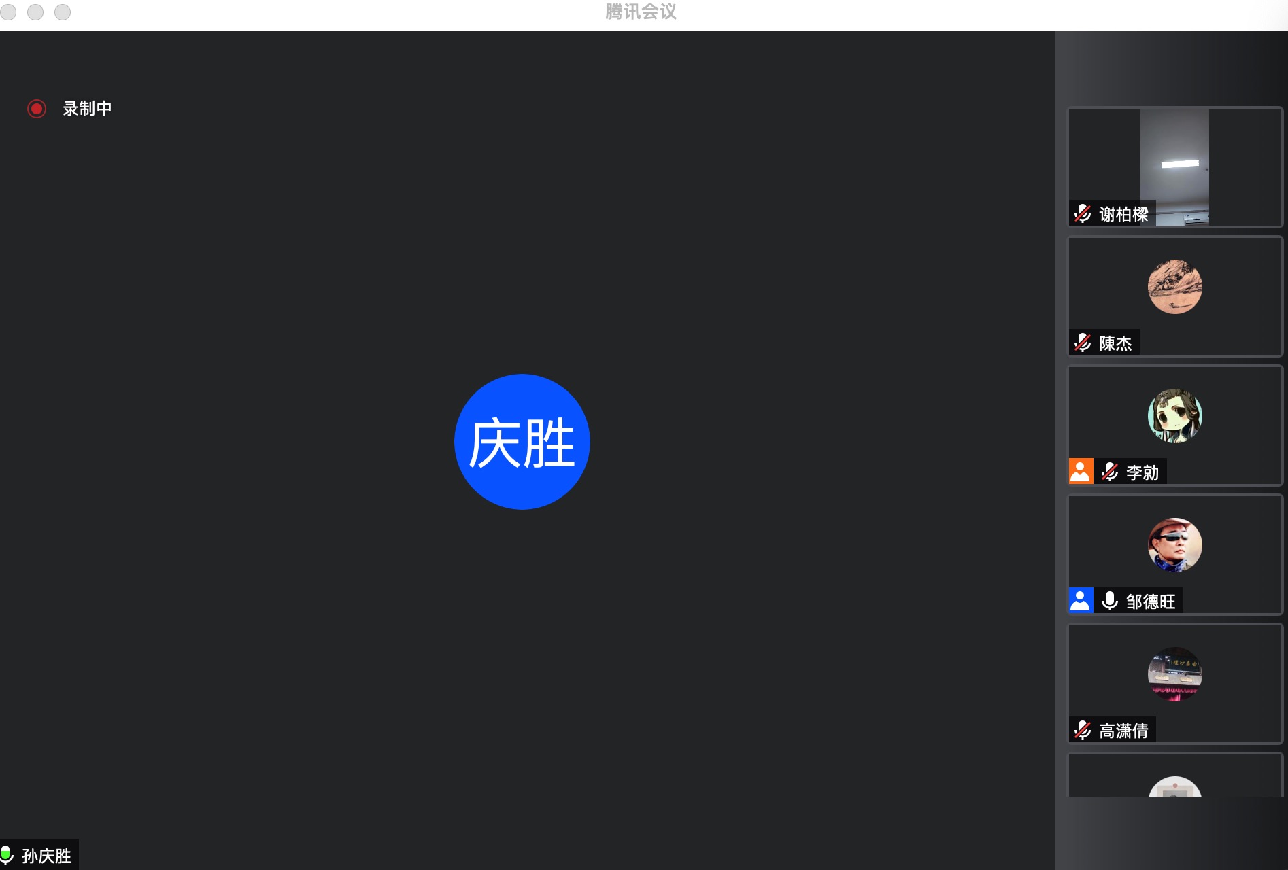Click the 录制中 recording status label

pos(87,109)
